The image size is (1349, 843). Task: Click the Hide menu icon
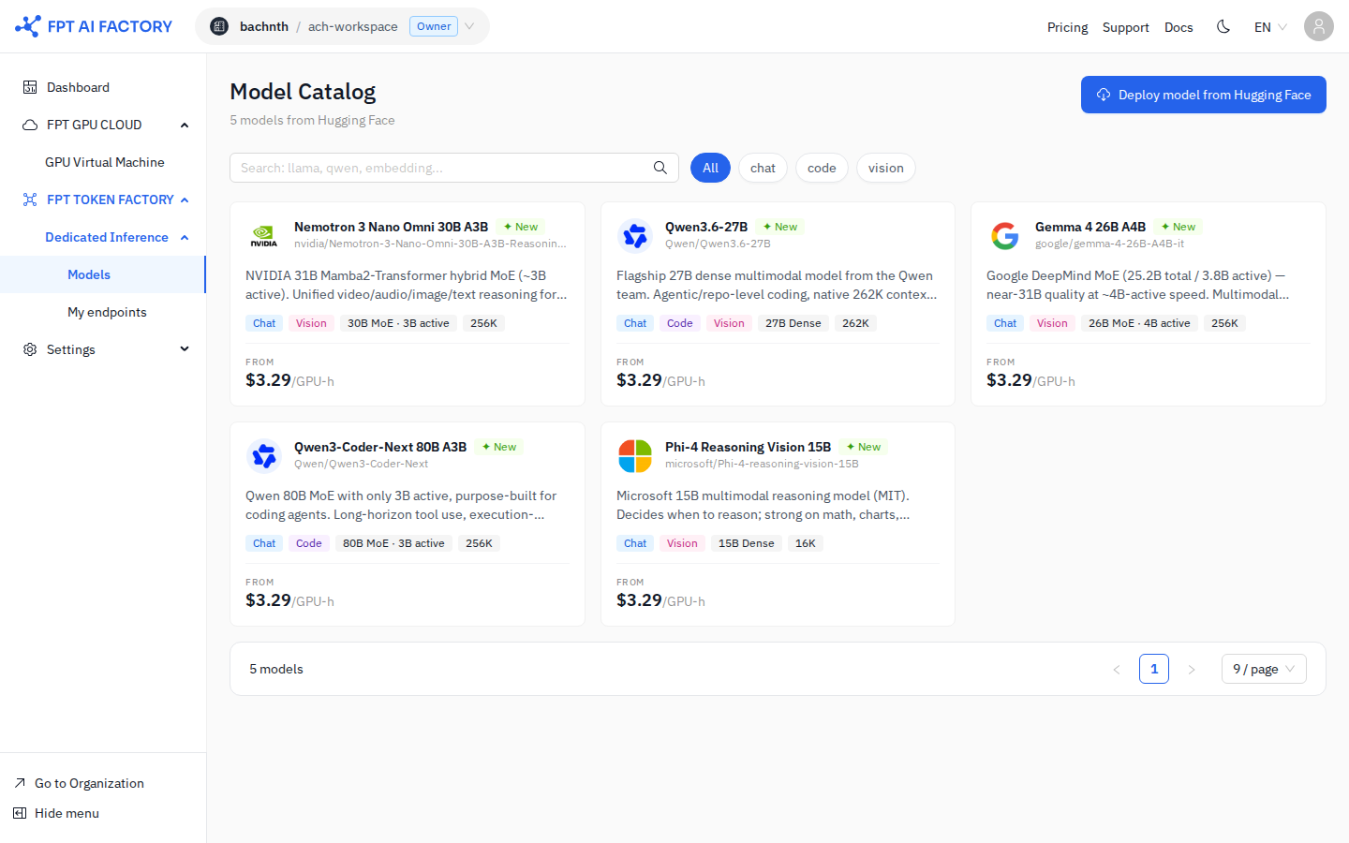point(20,813)
